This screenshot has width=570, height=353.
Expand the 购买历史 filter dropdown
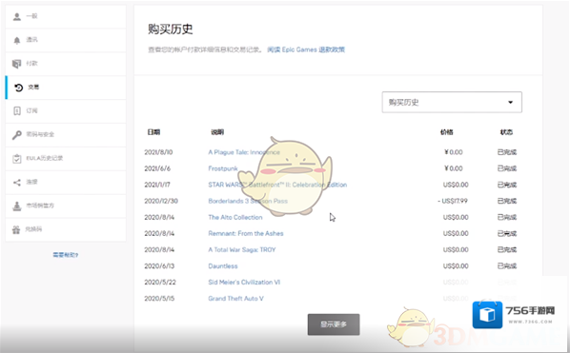(452, 102)
